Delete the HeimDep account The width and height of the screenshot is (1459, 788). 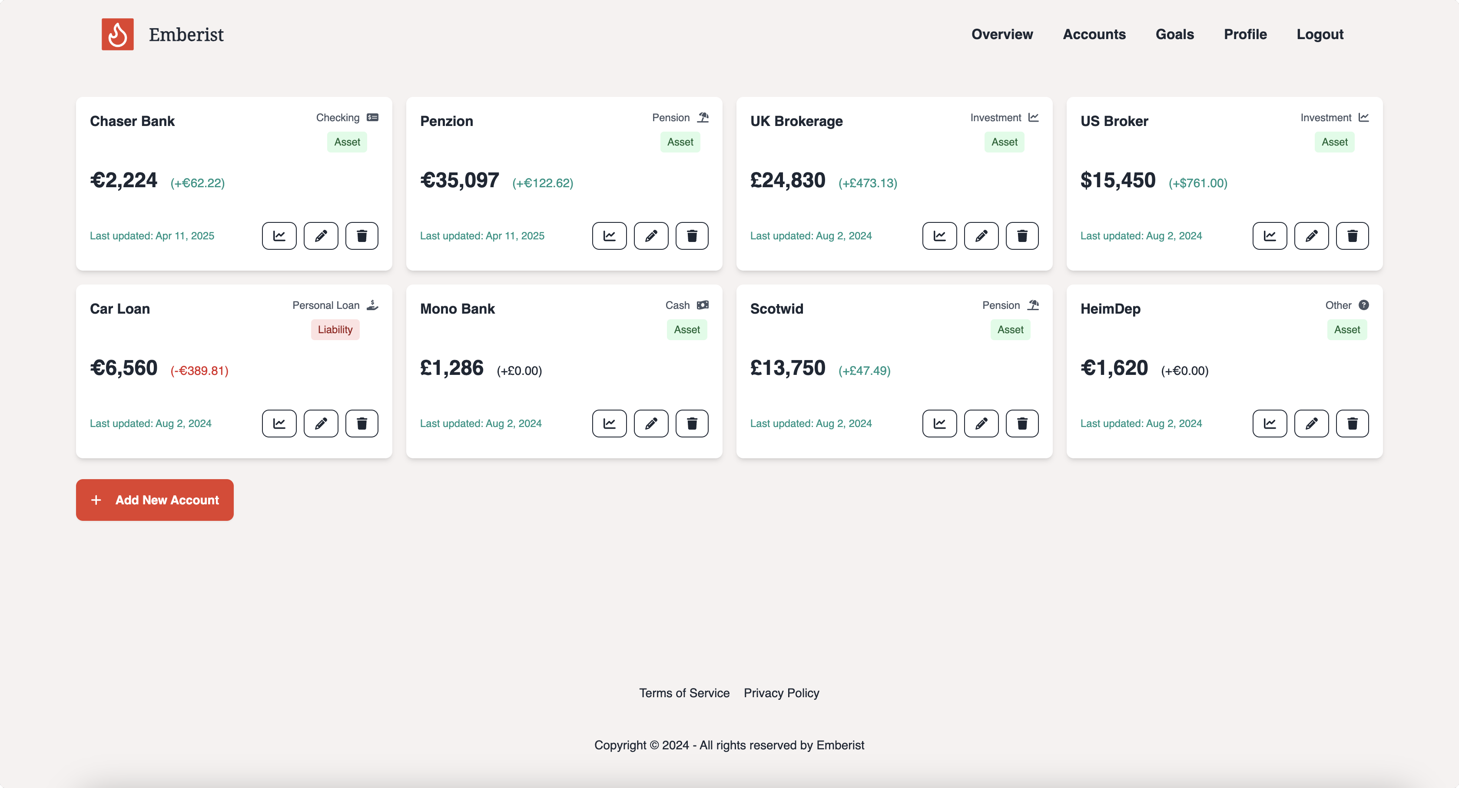[1353, 424]
